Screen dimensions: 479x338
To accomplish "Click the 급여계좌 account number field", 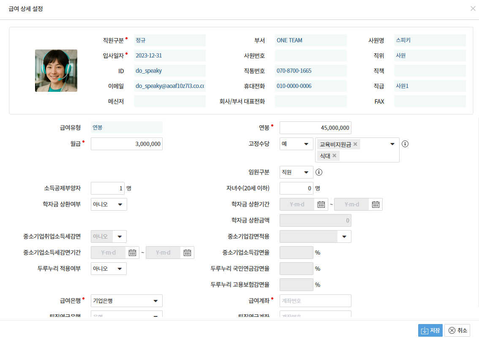I will pyautogui.click(x=315, y=301).
